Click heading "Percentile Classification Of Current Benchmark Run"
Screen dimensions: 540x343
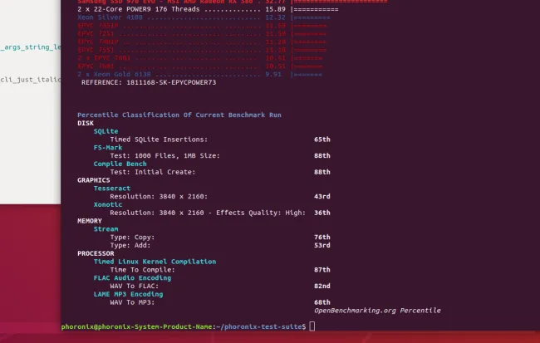coord(179,115)
